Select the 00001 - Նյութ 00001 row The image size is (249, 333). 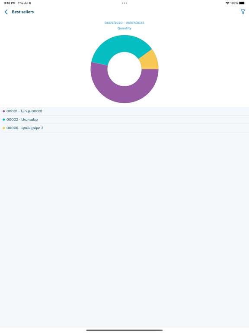124,111
